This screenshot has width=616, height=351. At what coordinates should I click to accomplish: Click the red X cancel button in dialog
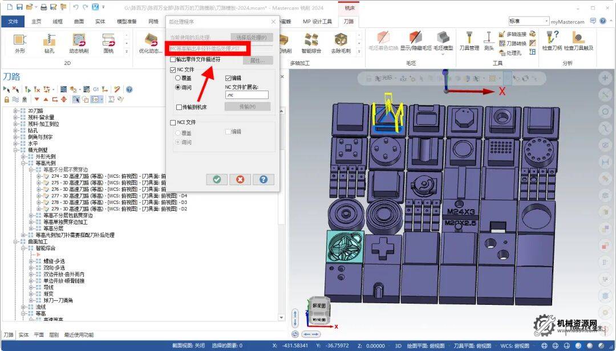pyautogui.click(x=240, y=179)
